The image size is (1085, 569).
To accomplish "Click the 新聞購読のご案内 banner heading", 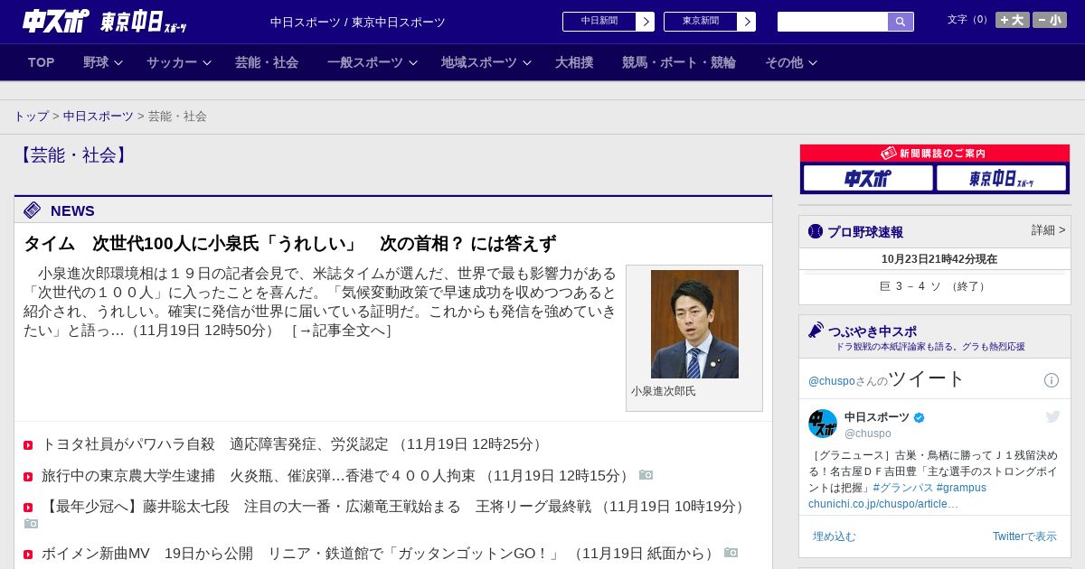I will [934, 154].
